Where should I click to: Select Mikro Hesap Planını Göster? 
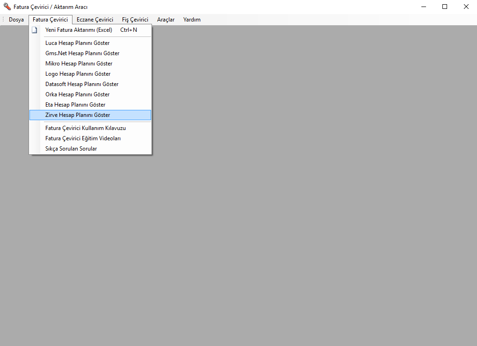[90, 64]
